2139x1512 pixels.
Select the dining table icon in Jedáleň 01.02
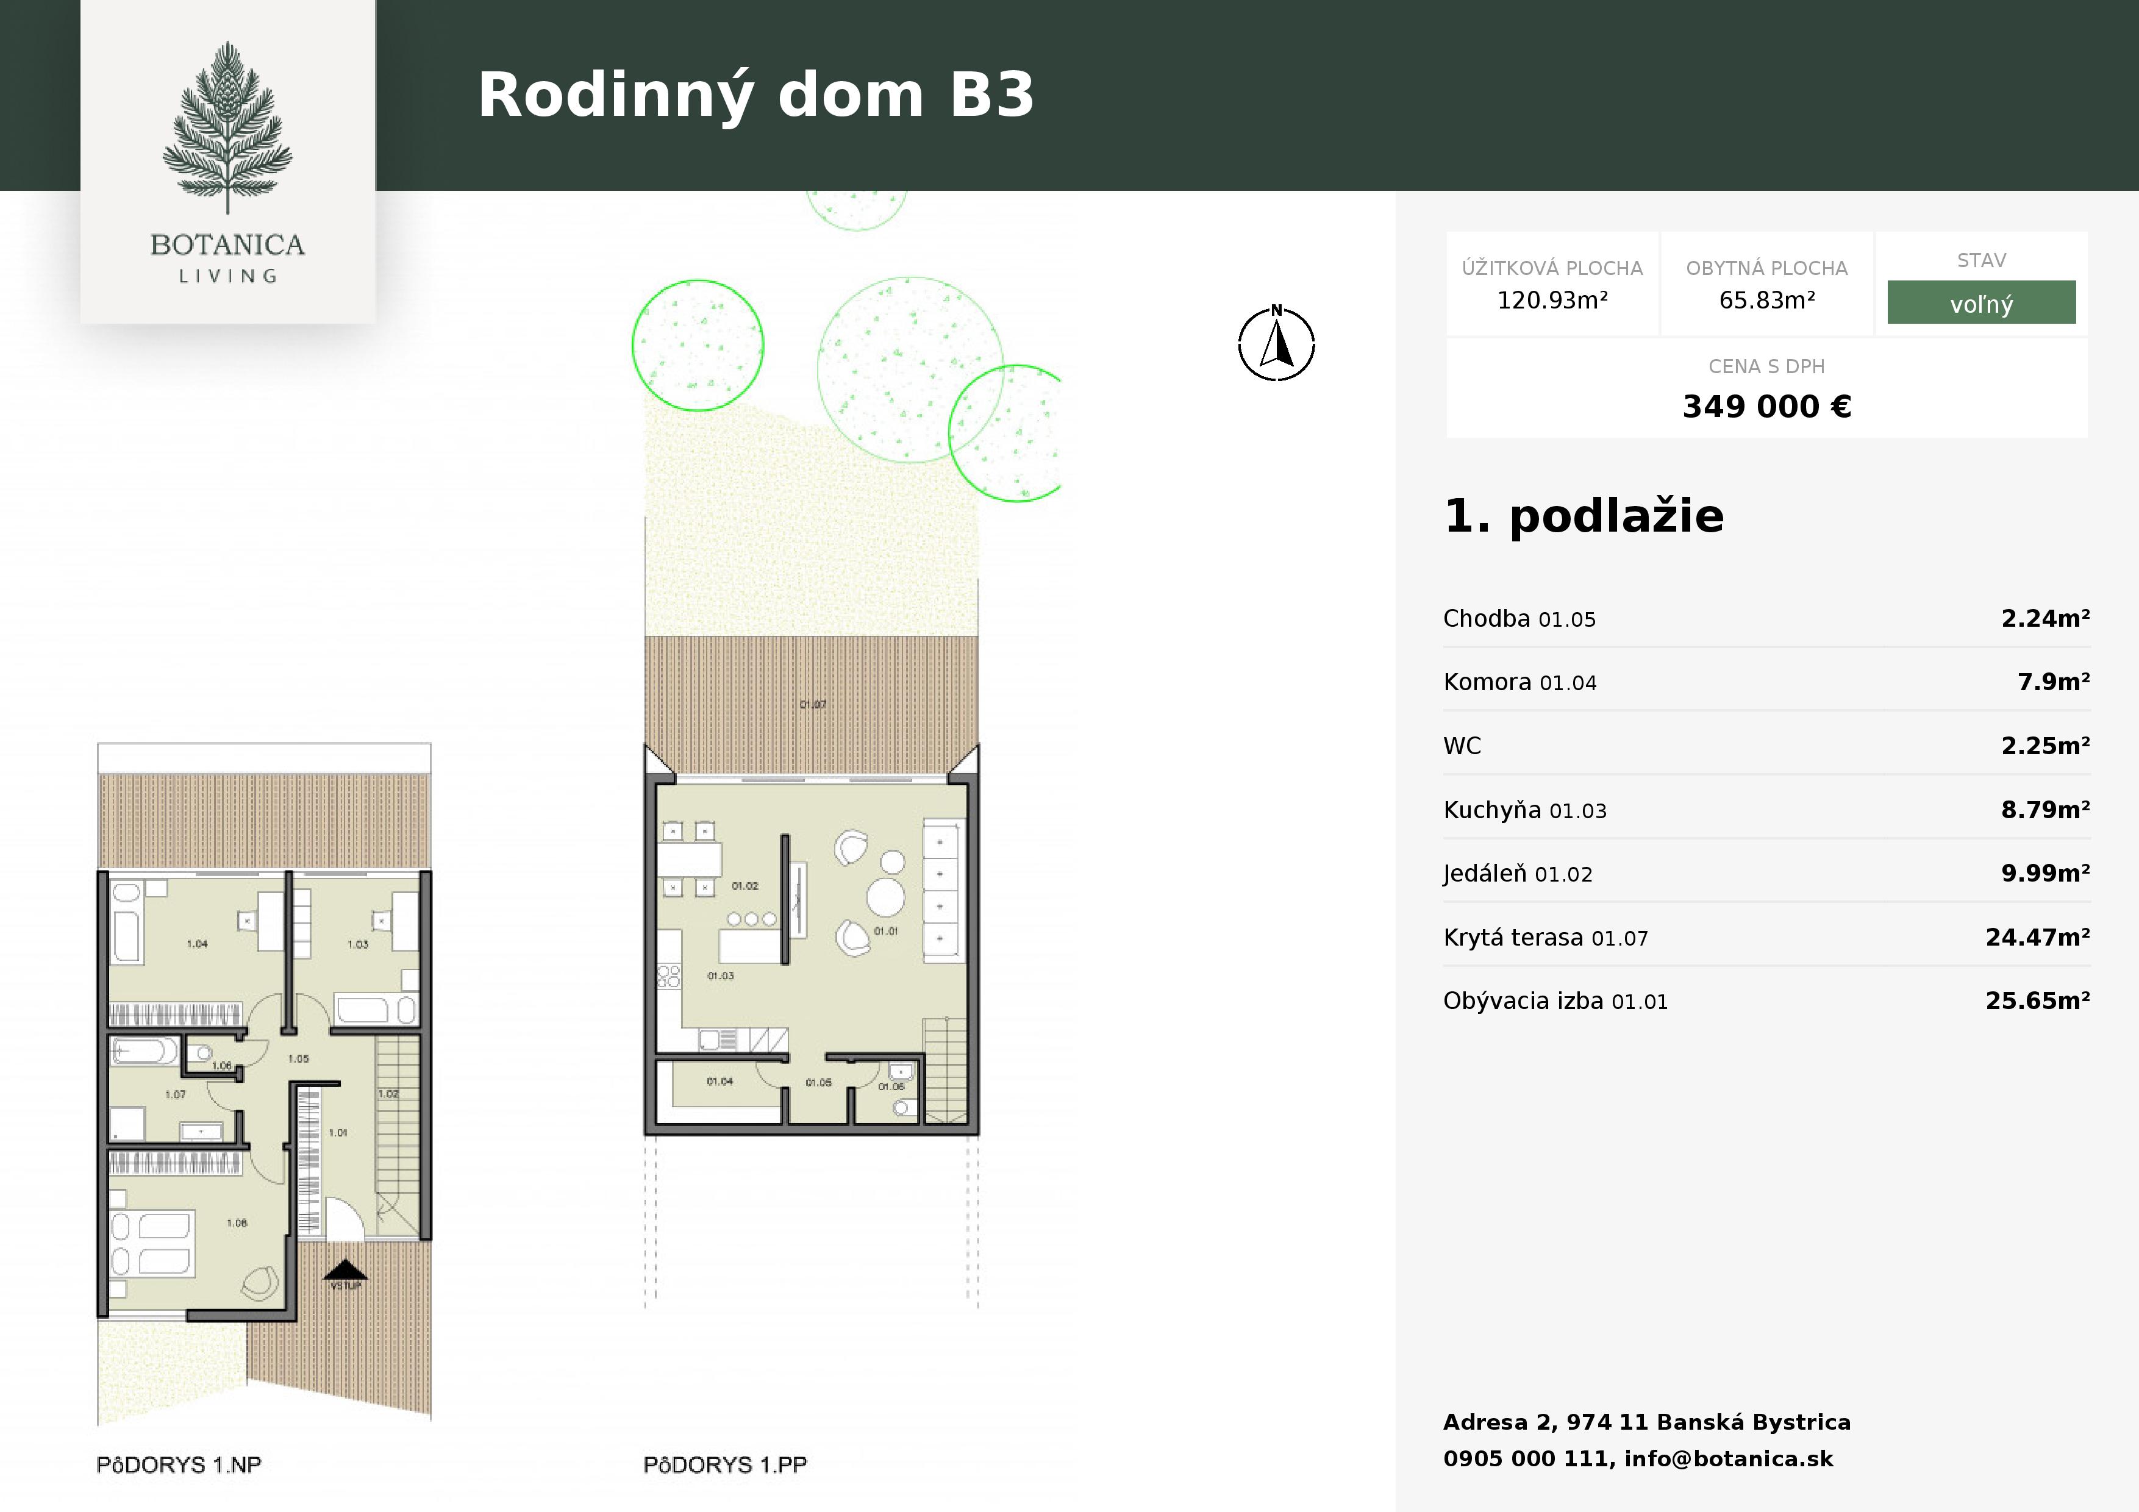[690, 861]
